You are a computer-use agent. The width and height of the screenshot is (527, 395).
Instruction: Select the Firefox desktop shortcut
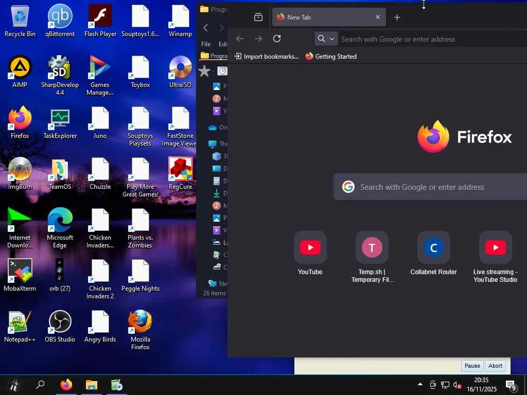(20, 122)
